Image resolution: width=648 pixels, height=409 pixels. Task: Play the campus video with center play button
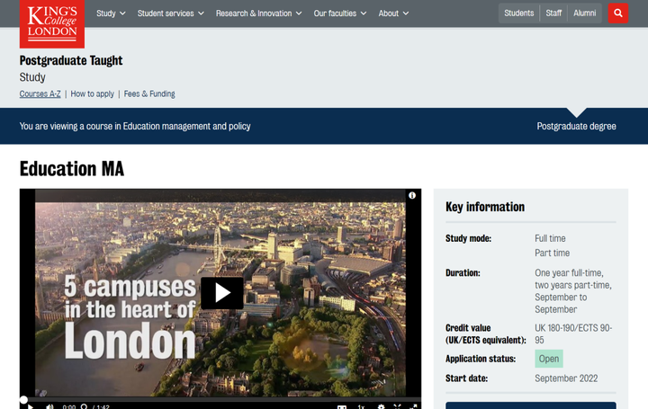222,293
